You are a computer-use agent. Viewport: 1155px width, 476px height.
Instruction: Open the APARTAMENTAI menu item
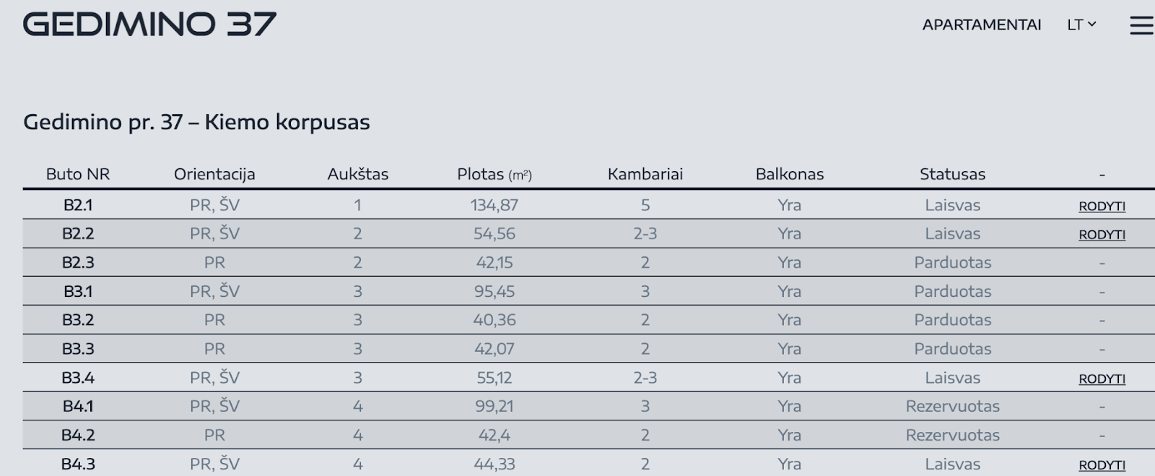[x=982, y=25]
